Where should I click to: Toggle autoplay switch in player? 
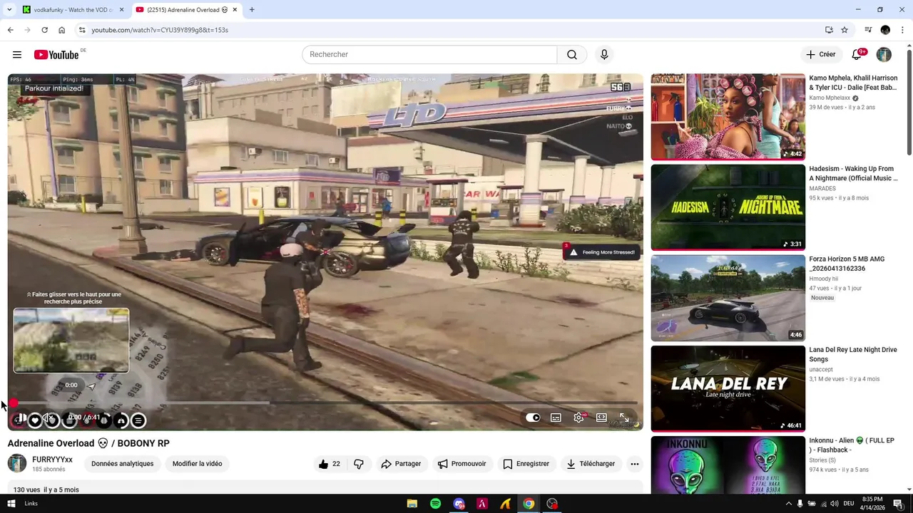pos(533,418)
